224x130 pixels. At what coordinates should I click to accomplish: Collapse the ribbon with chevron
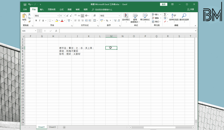click(x=195, y=25)
